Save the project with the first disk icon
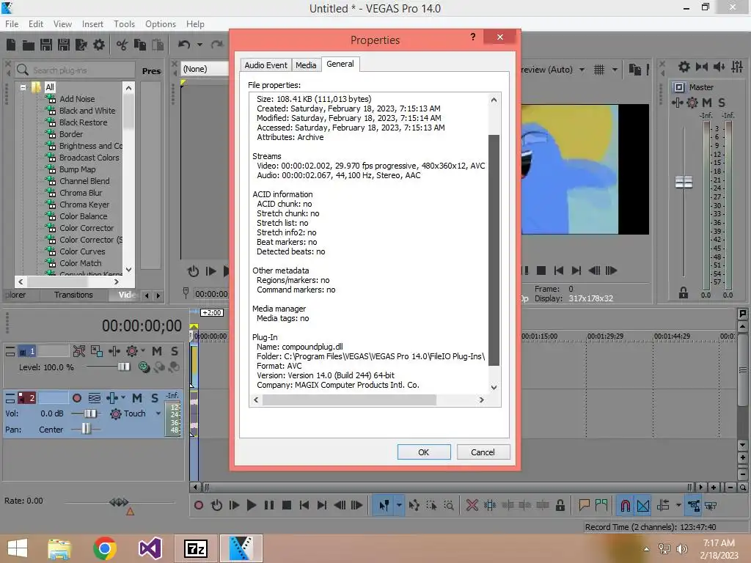The image size is (751, 563). [x=46, y=45]
